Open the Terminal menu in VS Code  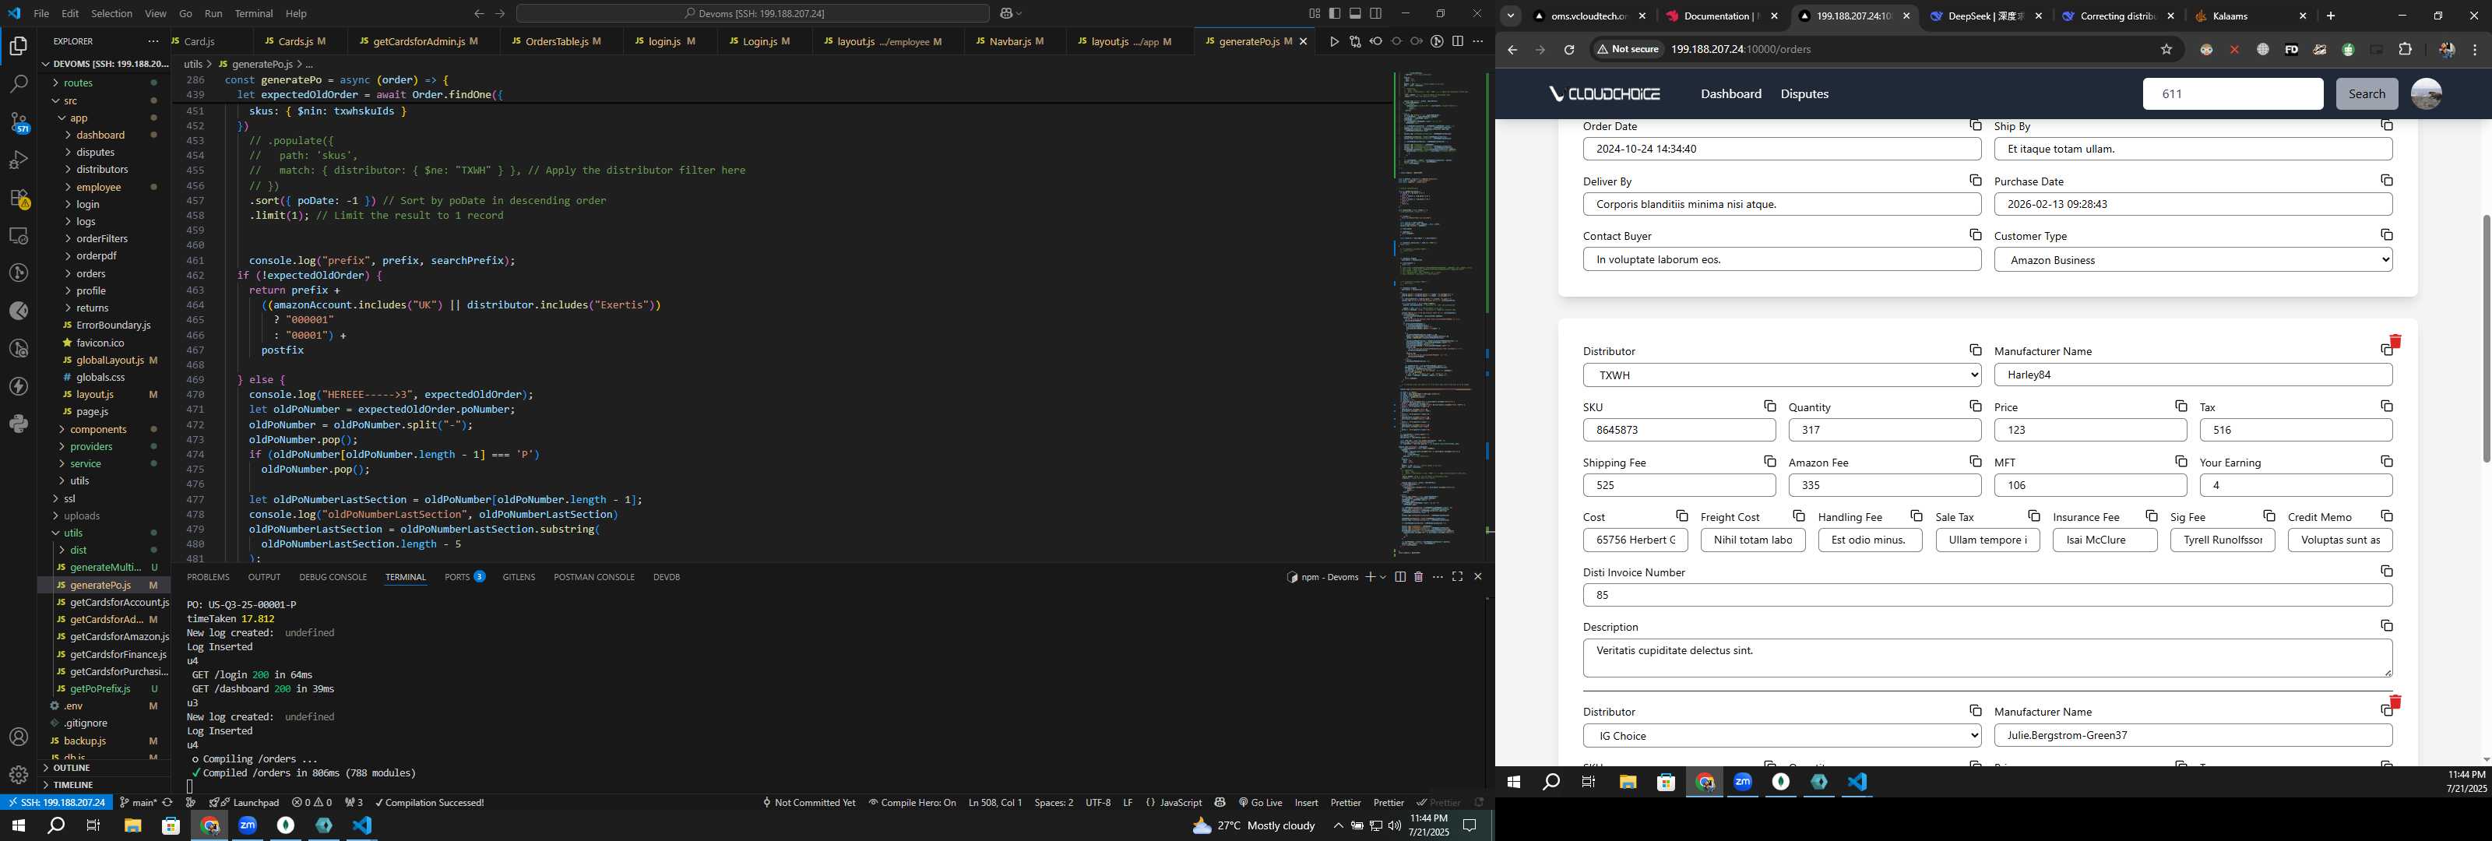coord(253,13)
